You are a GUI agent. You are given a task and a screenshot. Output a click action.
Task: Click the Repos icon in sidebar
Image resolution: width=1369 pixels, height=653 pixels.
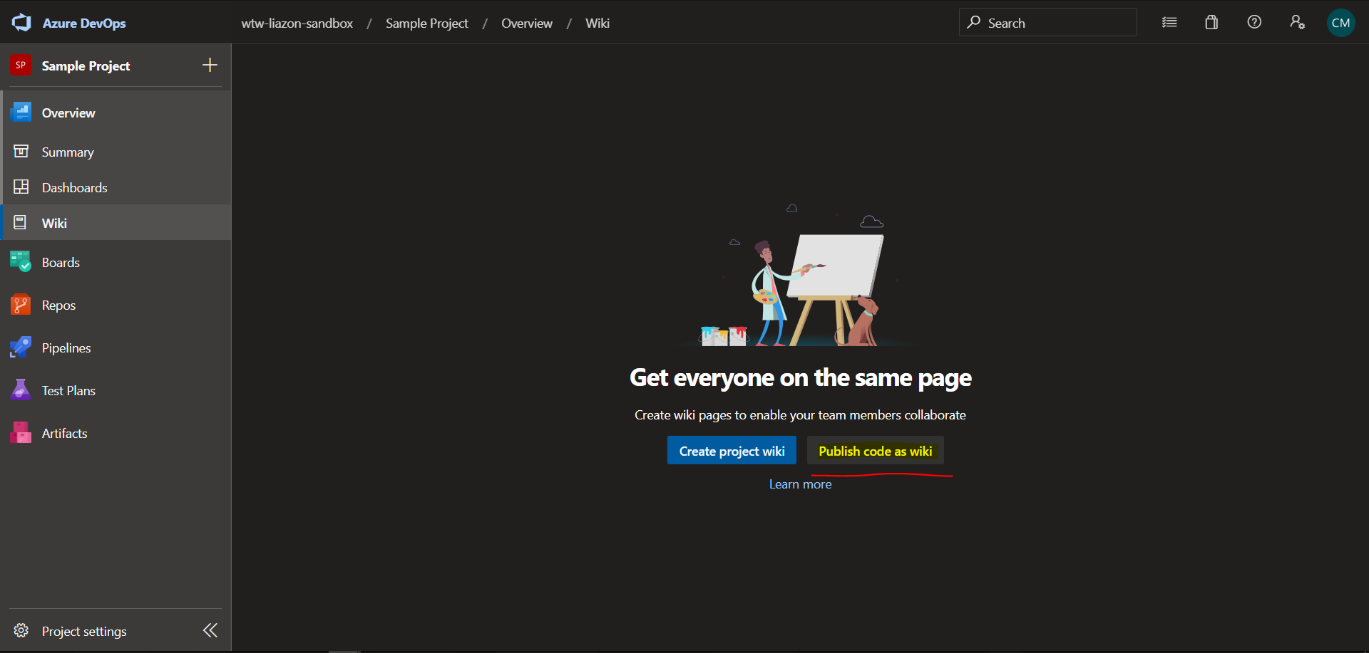[x=21, y=305]
